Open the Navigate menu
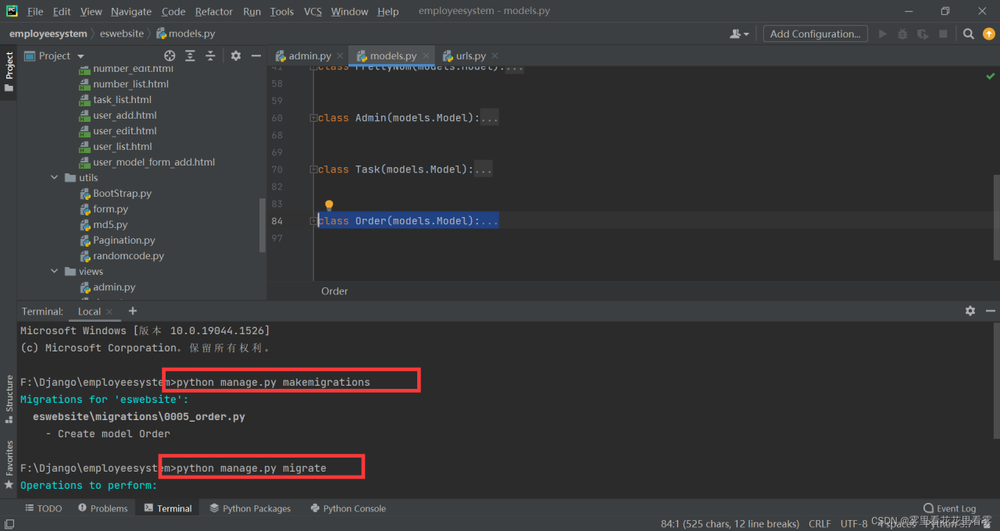 tap(131, 12)
